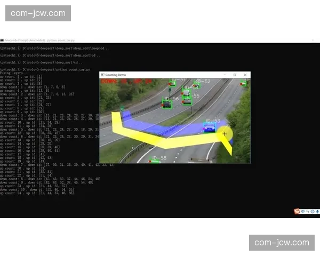Toggle Chinese input mode in Sogou bar
320x256 pixels.
tap(303, 212)
